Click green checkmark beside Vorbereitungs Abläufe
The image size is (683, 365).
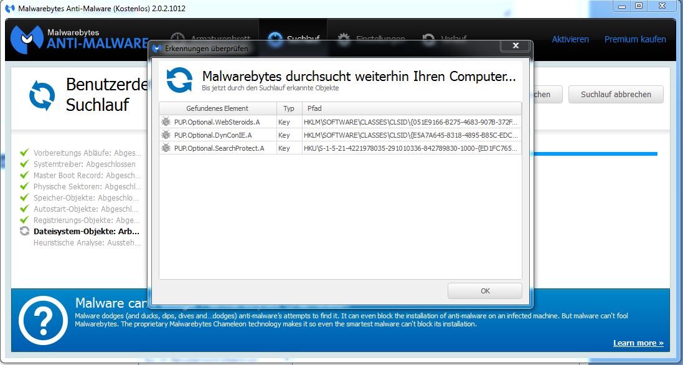point(25,153)
